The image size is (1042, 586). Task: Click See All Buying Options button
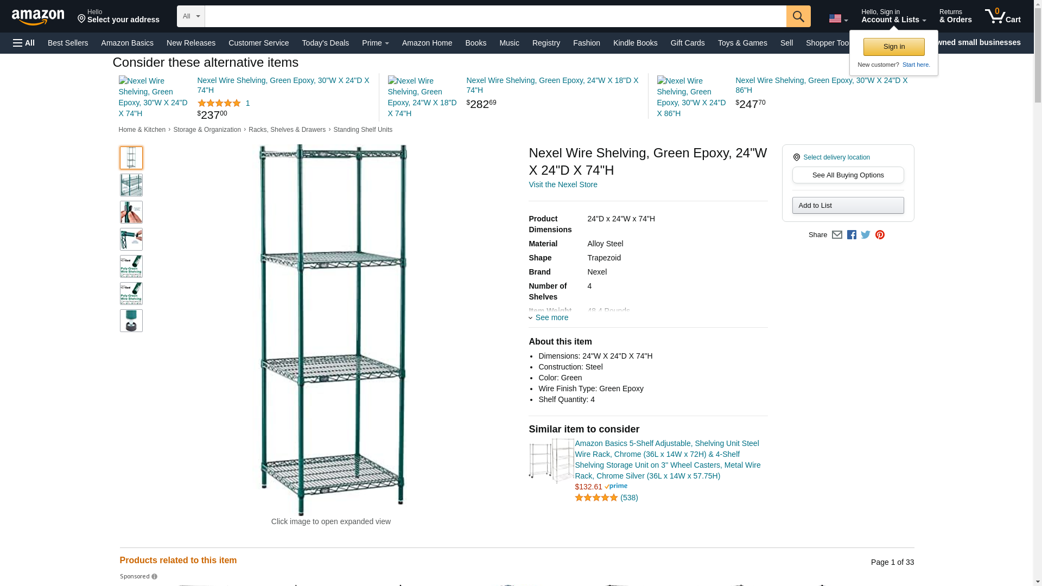(x=848, y=175)
